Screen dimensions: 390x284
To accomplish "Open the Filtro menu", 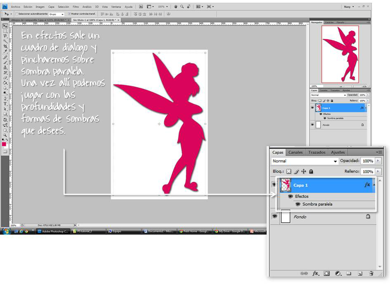I will pos(76,7).
